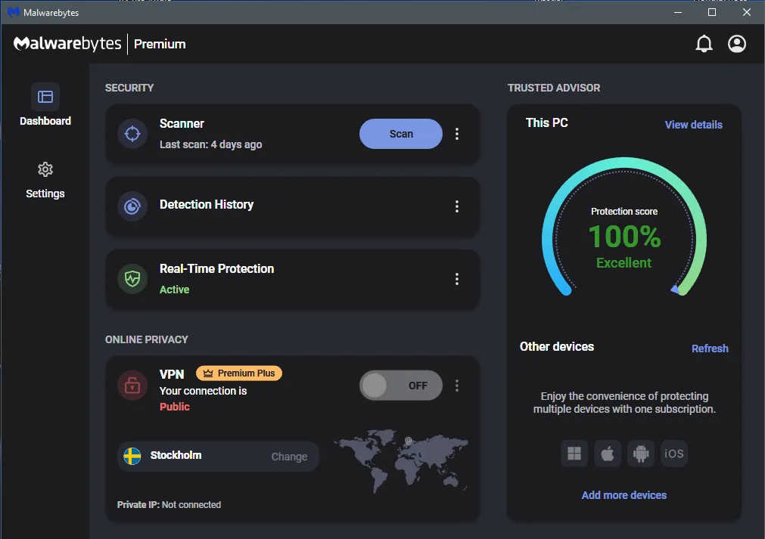Click the '100%' protection score value

click(x=624, y=237)
